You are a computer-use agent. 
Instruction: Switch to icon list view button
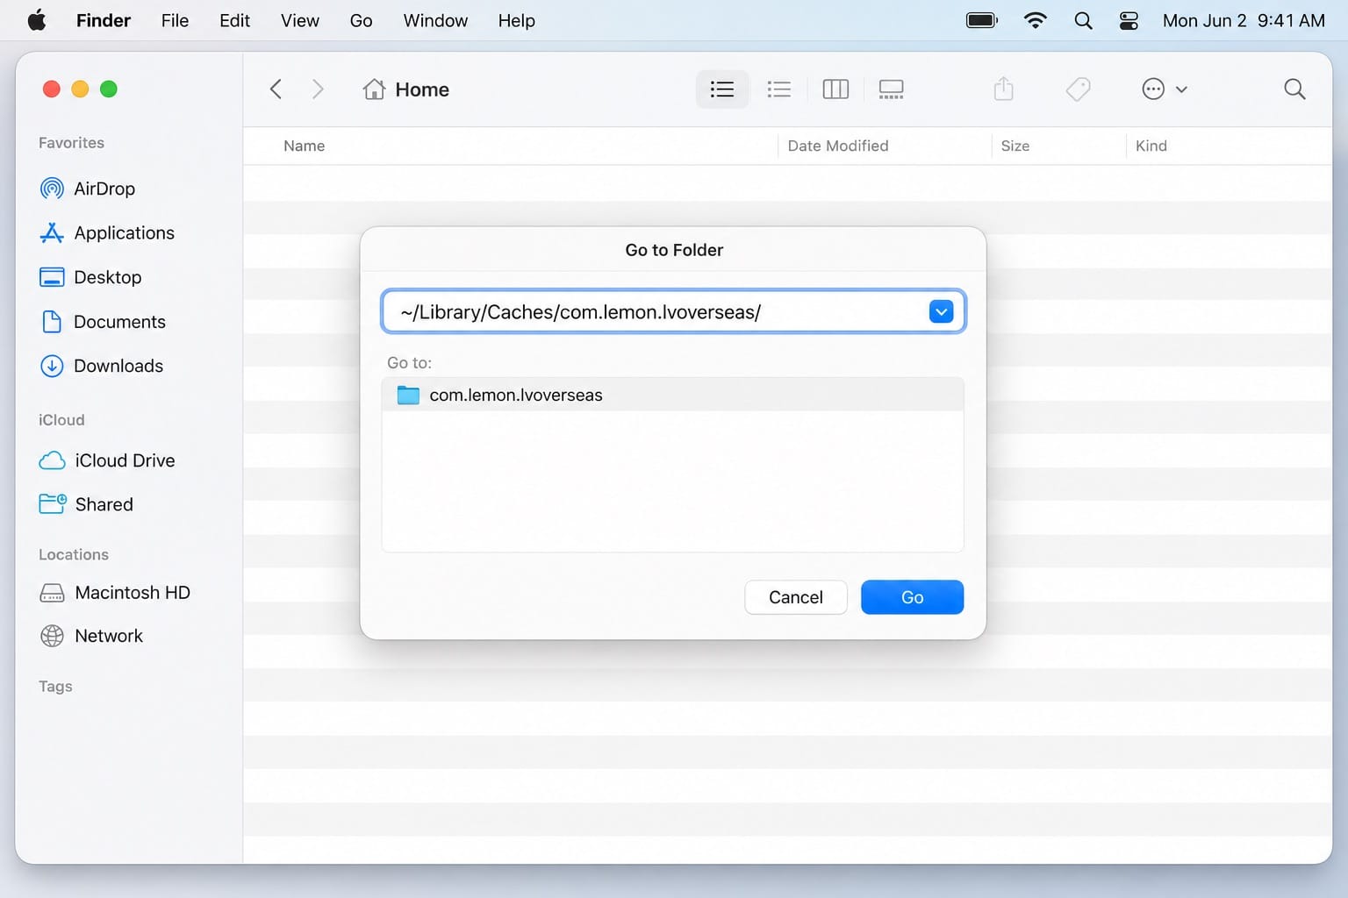pyautogui.click(x=722, y=89)
